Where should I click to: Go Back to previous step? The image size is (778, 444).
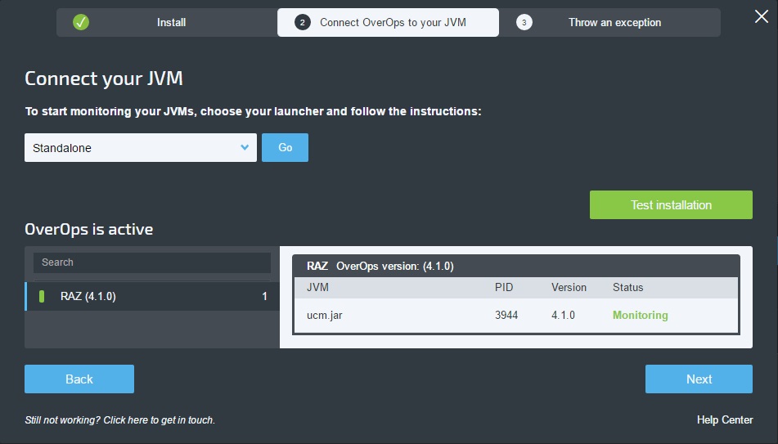[x=79, y=379]
